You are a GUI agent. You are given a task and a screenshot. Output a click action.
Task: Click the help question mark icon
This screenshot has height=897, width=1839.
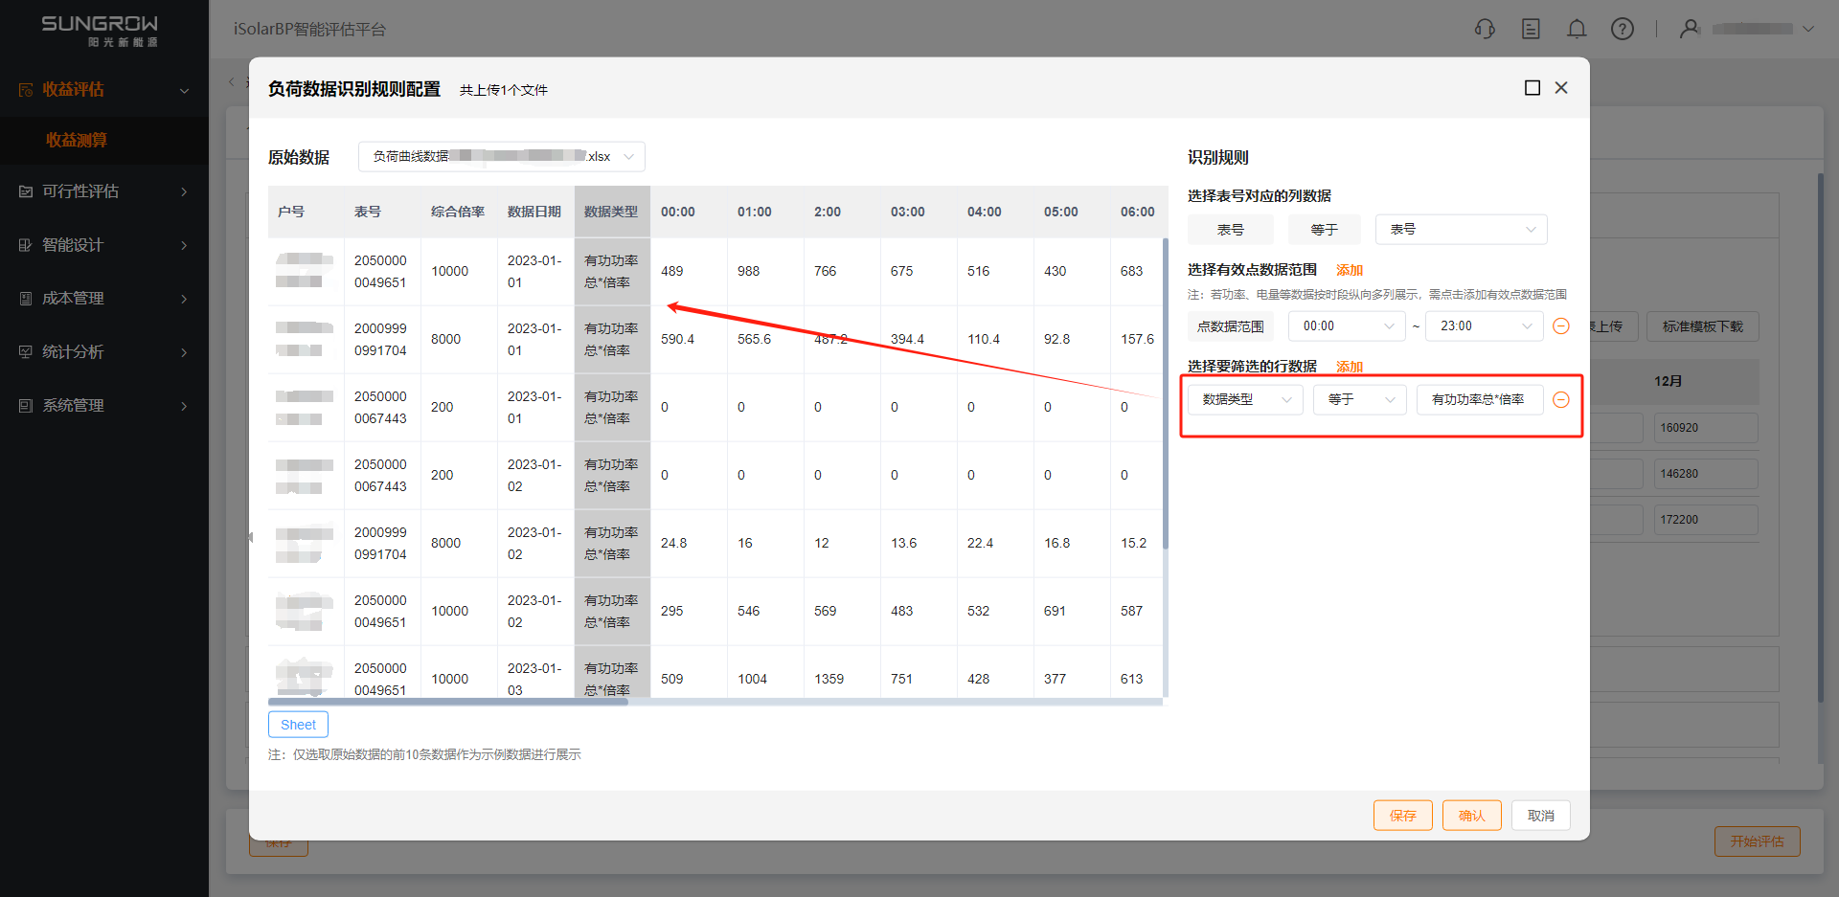point(1623,29)
